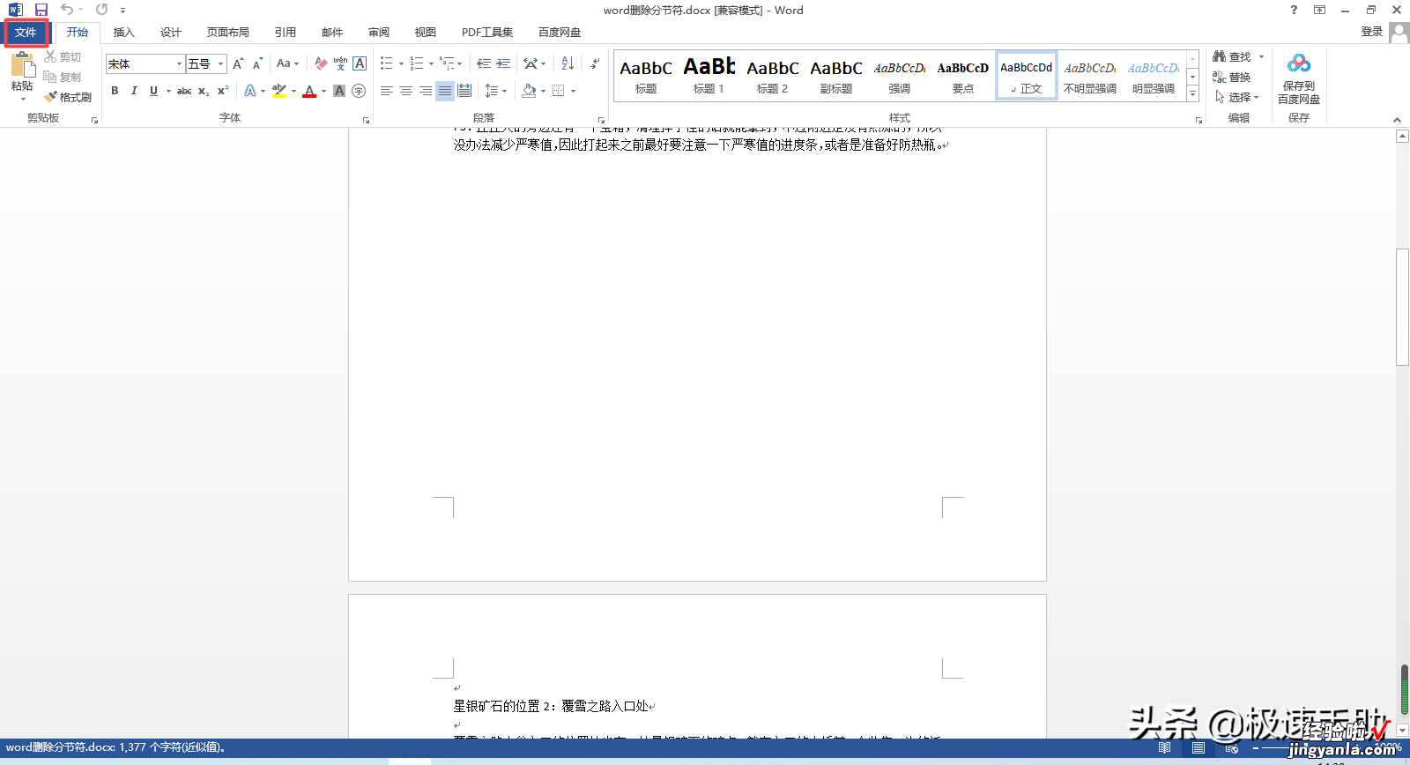Align text right
This screenshot has width=1410, height=765.
(x=425, y=91)
